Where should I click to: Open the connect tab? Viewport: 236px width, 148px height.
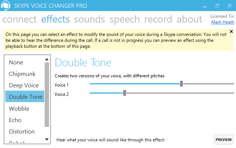coord(20,19)
